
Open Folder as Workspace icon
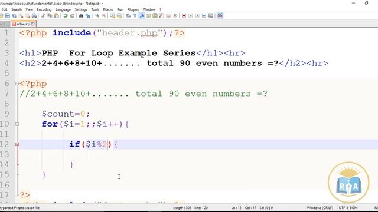tap(168, 16)
